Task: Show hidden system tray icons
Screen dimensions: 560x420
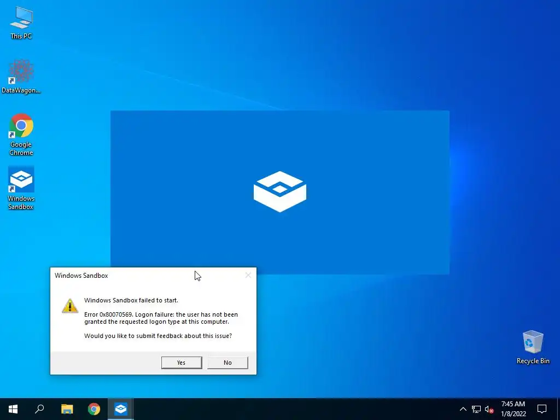Action: tap(463, 409)
